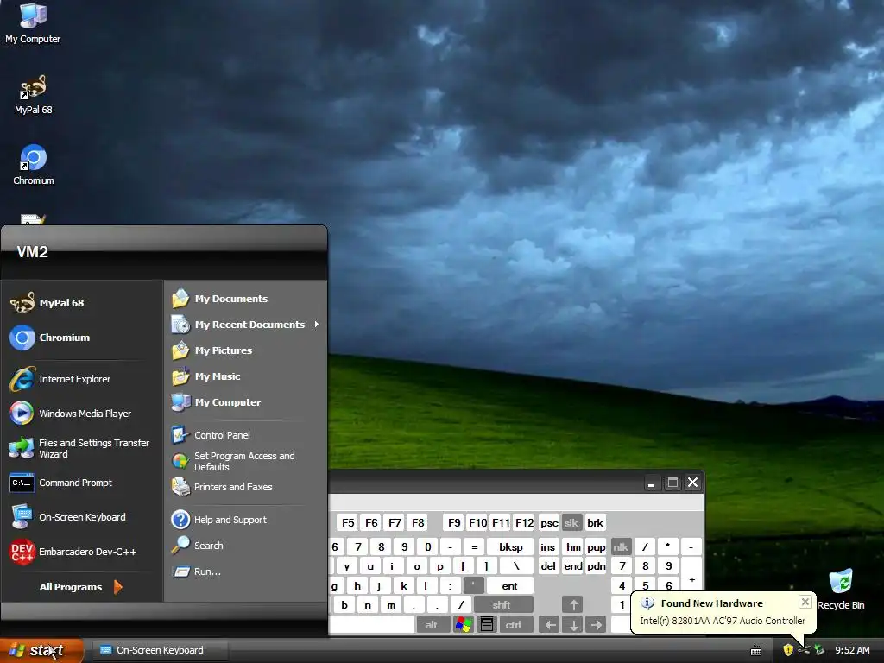The width and height of the screenshot is (884, 663).
Task: Select On-Screen Keyboard taskbar button
Action: [x=160, y=651]
